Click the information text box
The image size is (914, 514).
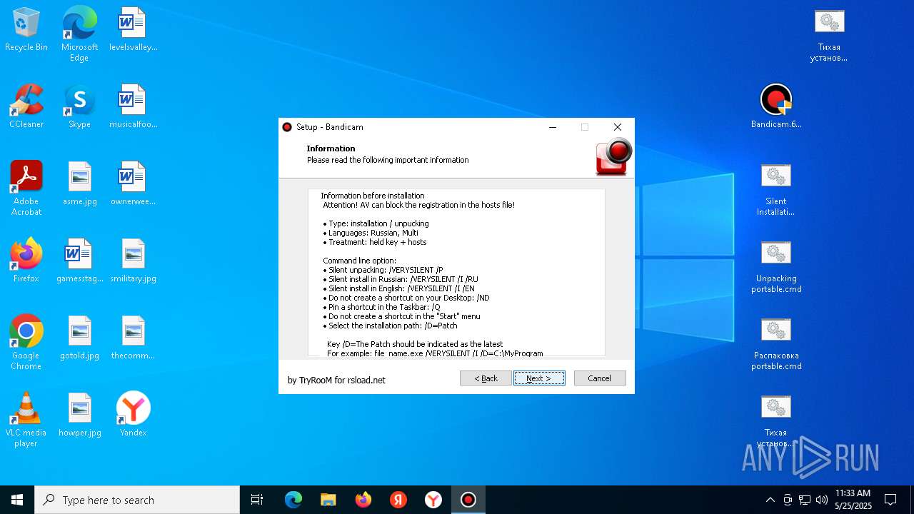pyautogui.click(x=456, y=272)
